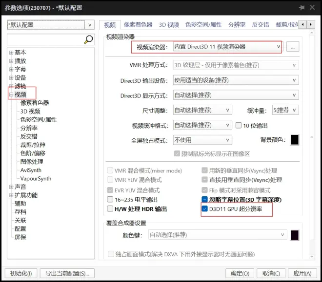Click the magnifier search icon
The height and width of the screenshot is (282, 322).
point(88,39)
